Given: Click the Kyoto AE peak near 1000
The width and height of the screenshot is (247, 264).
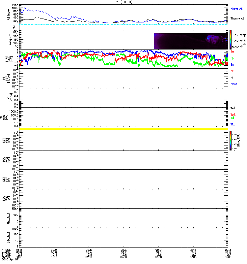Looking at the screenshot, I should 25,8.
